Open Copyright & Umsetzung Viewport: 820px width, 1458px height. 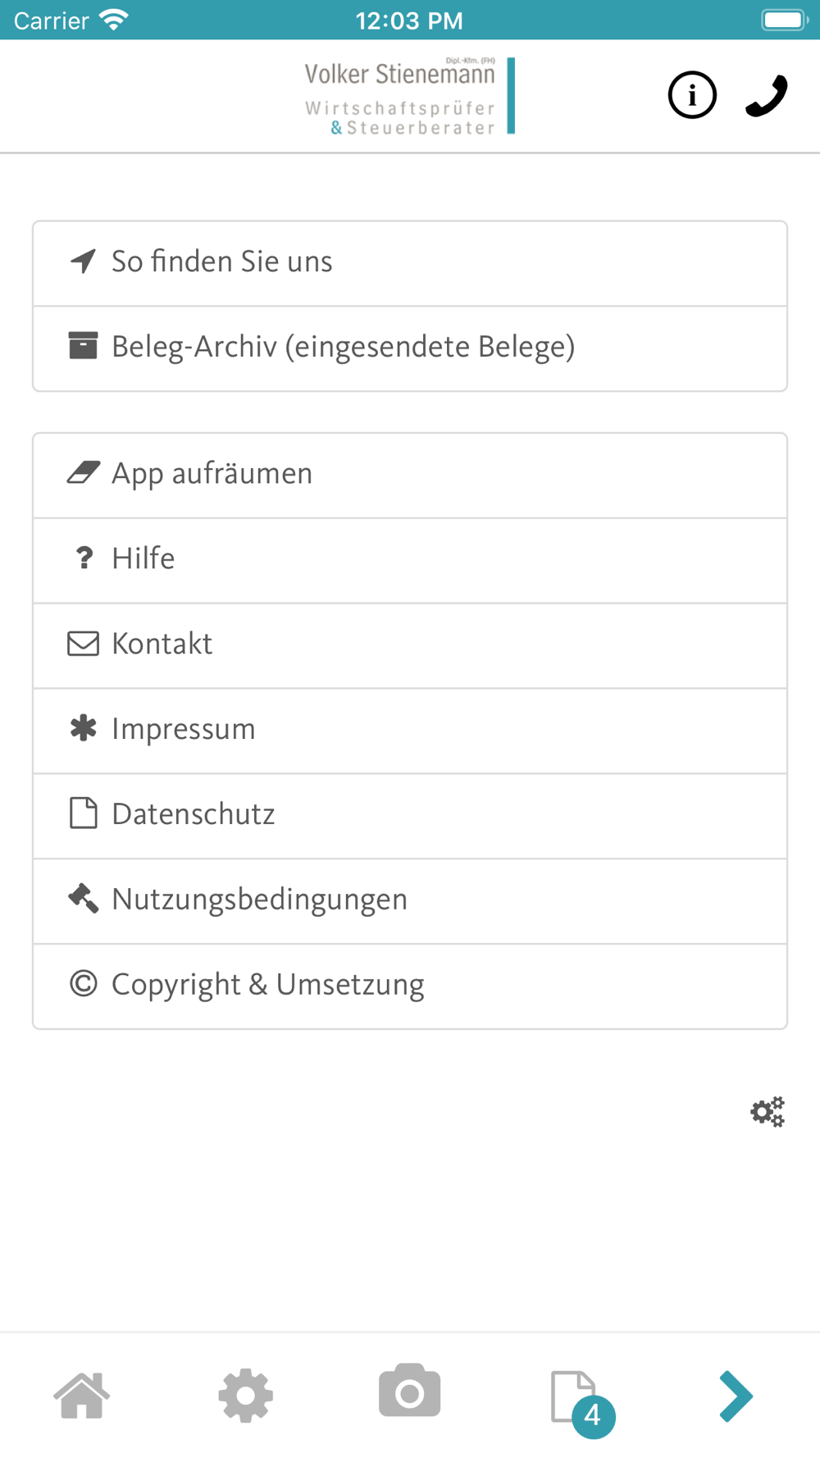pyautogui.click(x=410, y=986)
